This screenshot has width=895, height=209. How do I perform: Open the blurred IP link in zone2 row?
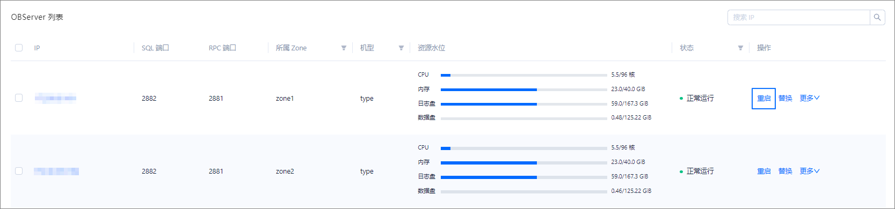(x=56, y=171)
